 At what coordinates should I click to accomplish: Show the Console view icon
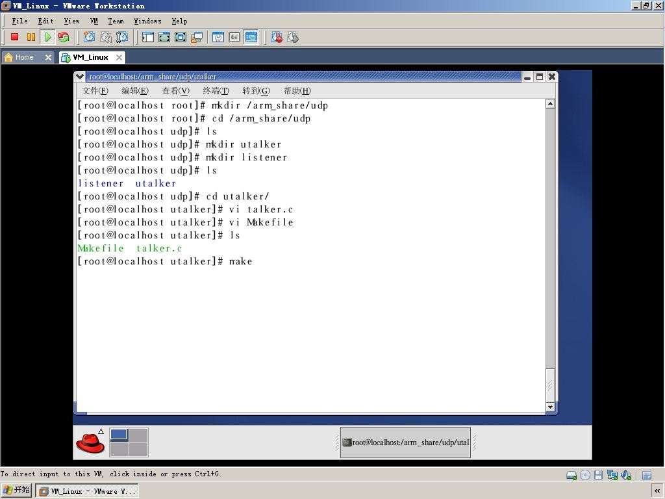coord(251,37)
